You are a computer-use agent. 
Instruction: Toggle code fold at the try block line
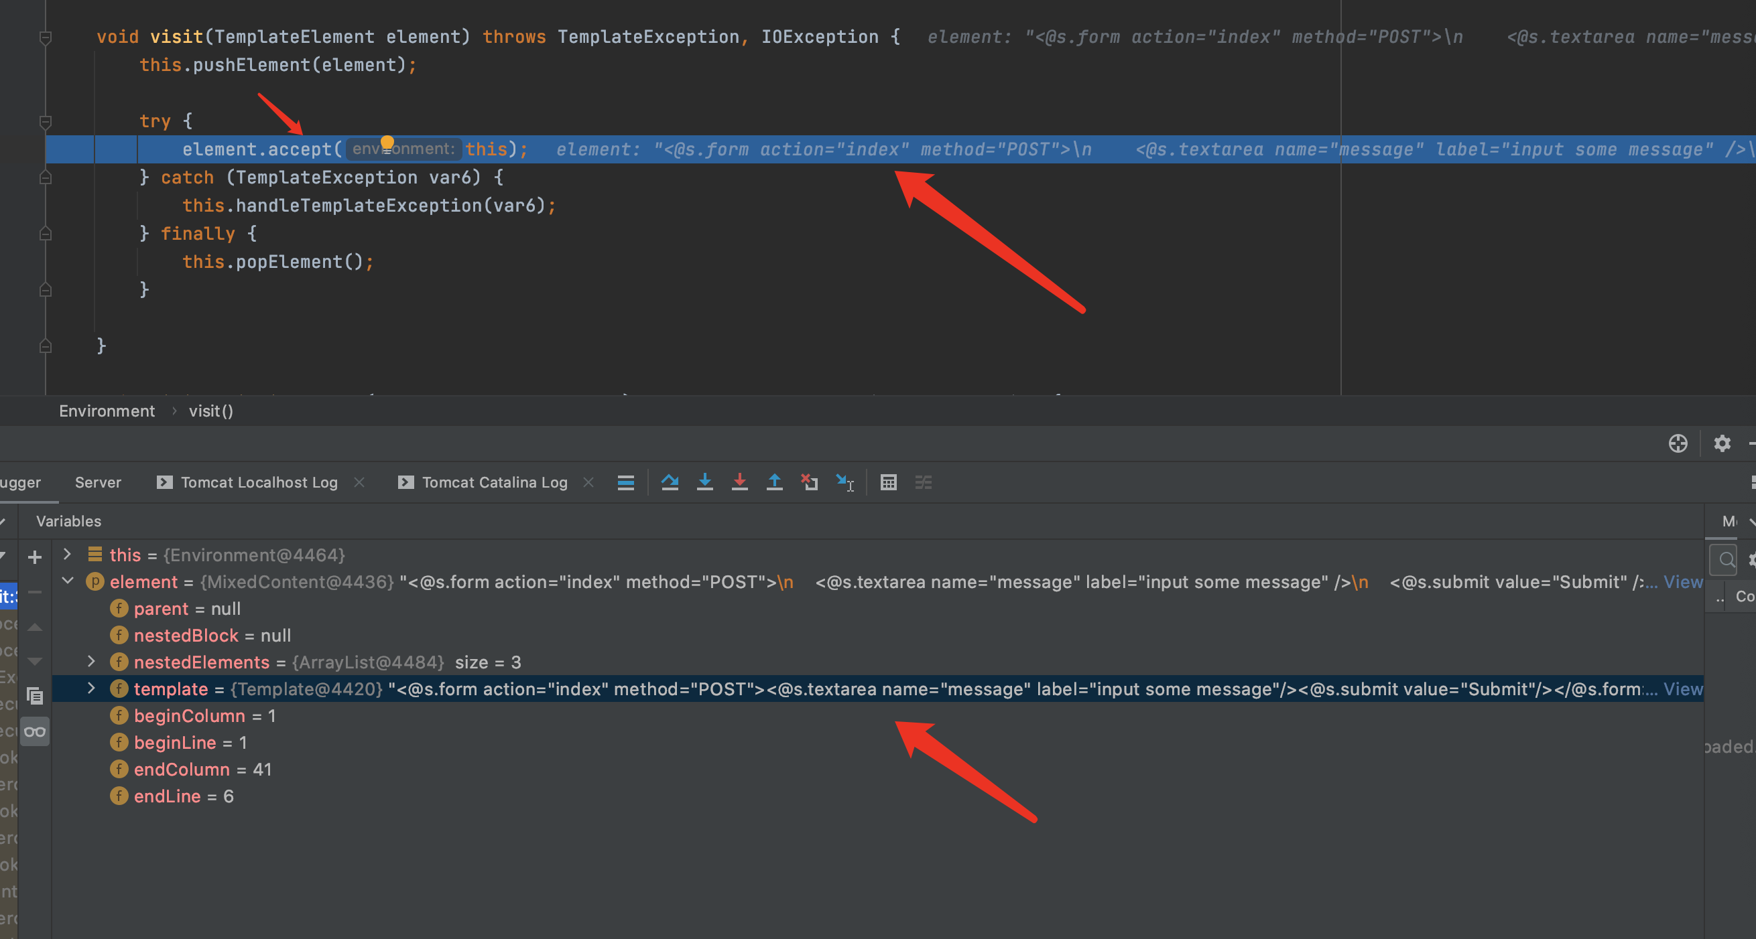(46, 122)
